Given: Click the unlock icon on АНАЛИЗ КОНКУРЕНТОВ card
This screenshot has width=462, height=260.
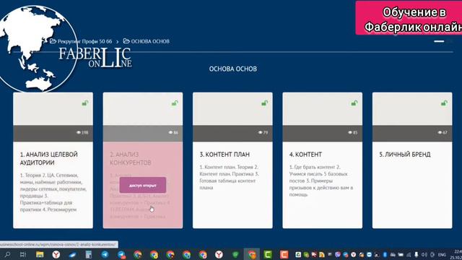Looking at the screenshot, I should (175, 103).
